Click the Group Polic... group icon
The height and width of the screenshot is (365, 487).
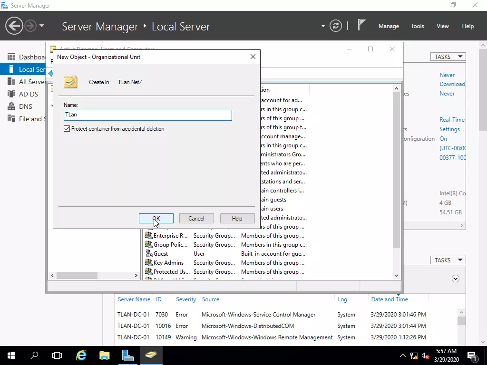[149, 244]
